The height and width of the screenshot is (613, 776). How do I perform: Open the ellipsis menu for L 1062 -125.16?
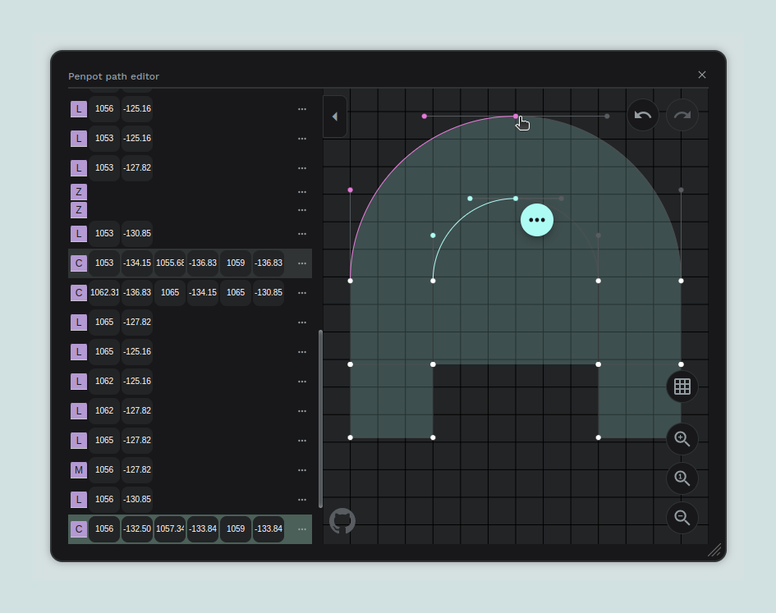(x=302, y=382)
